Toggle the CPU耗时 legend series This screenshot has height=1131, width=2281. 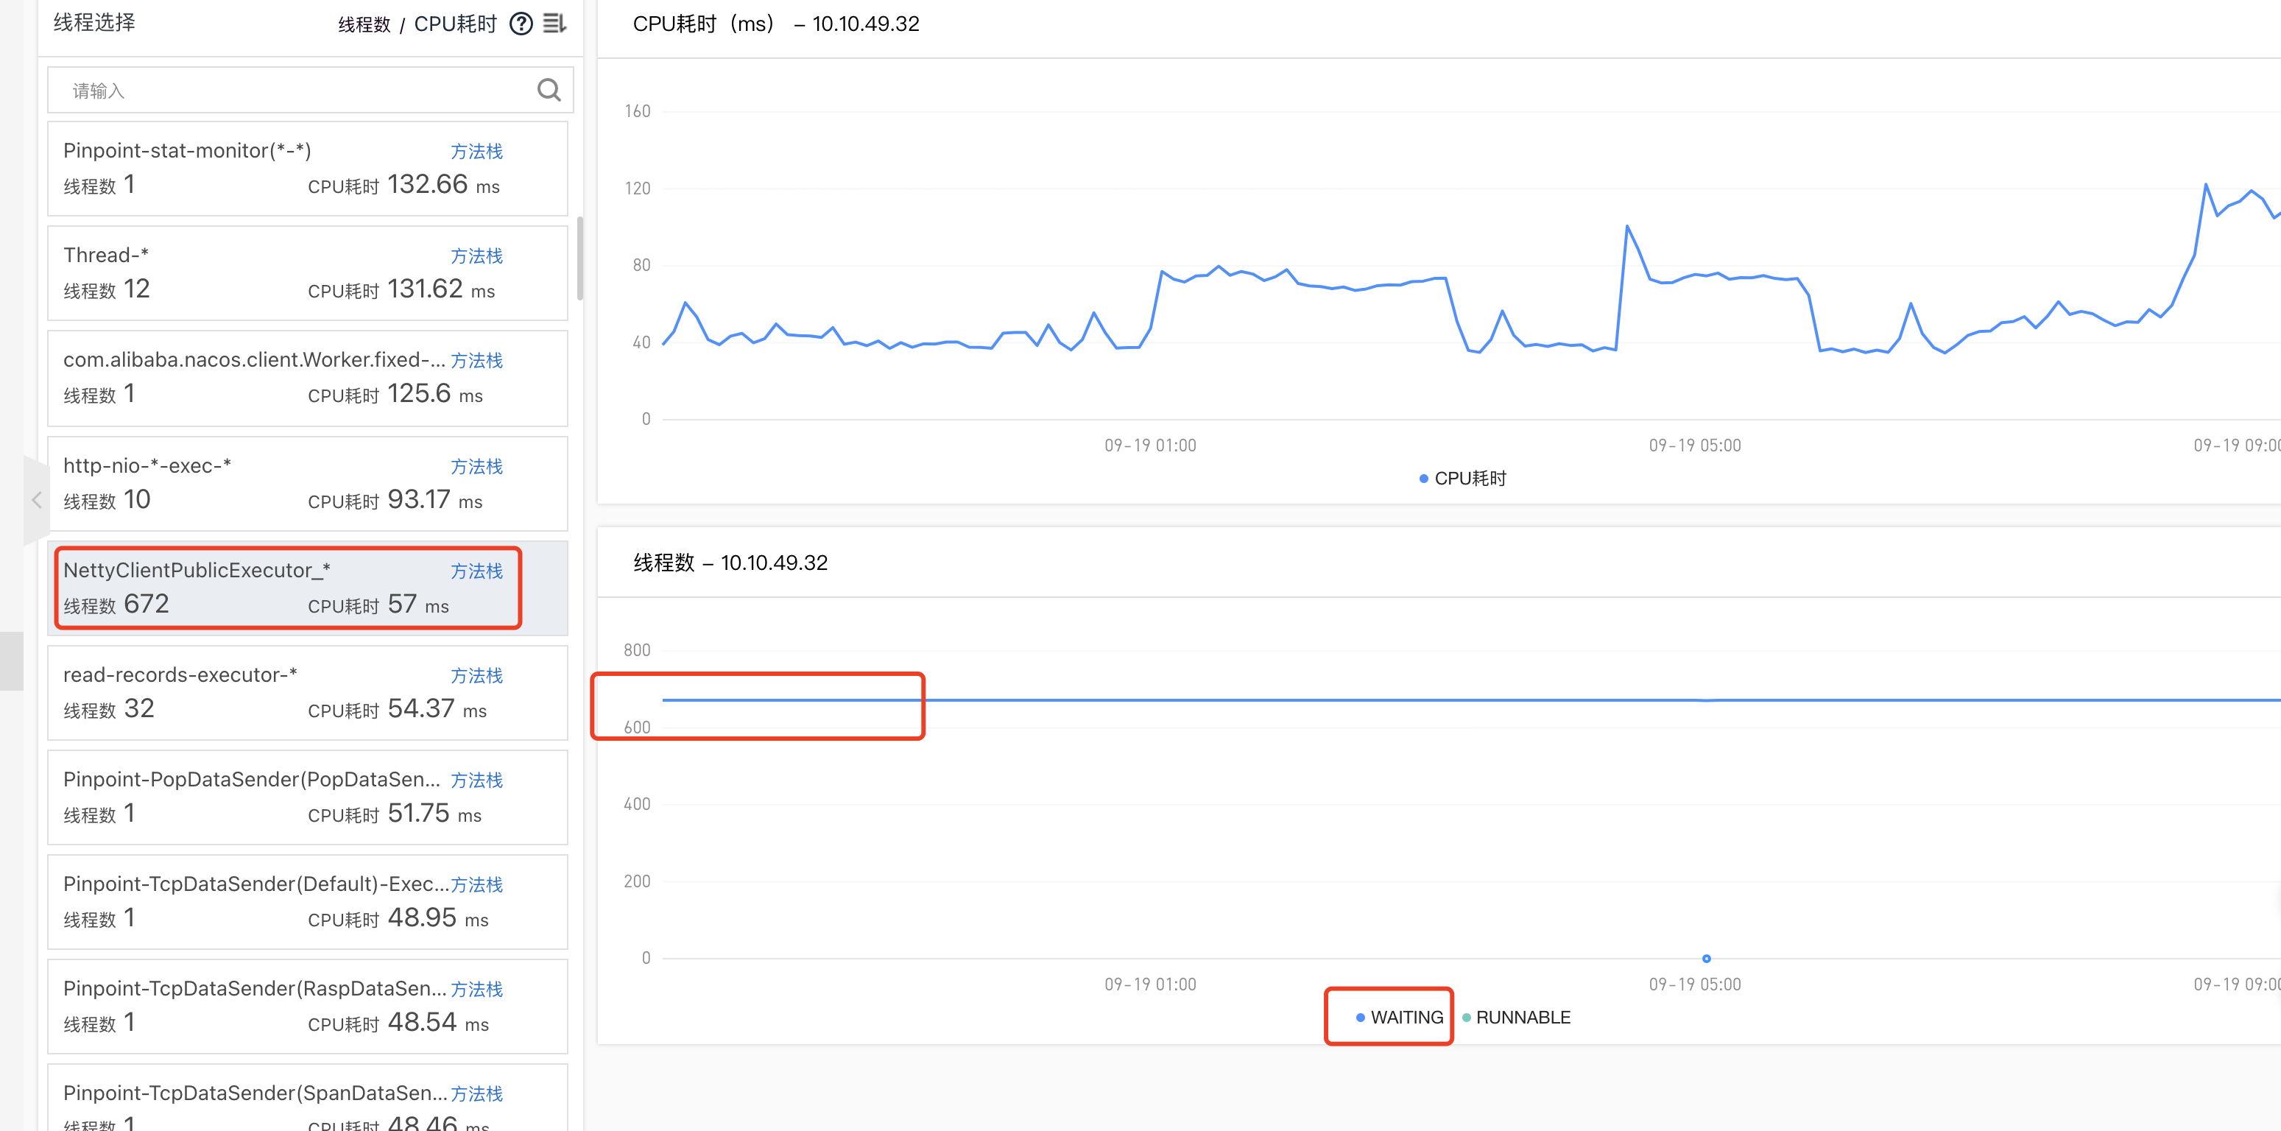click(1462, 479)
